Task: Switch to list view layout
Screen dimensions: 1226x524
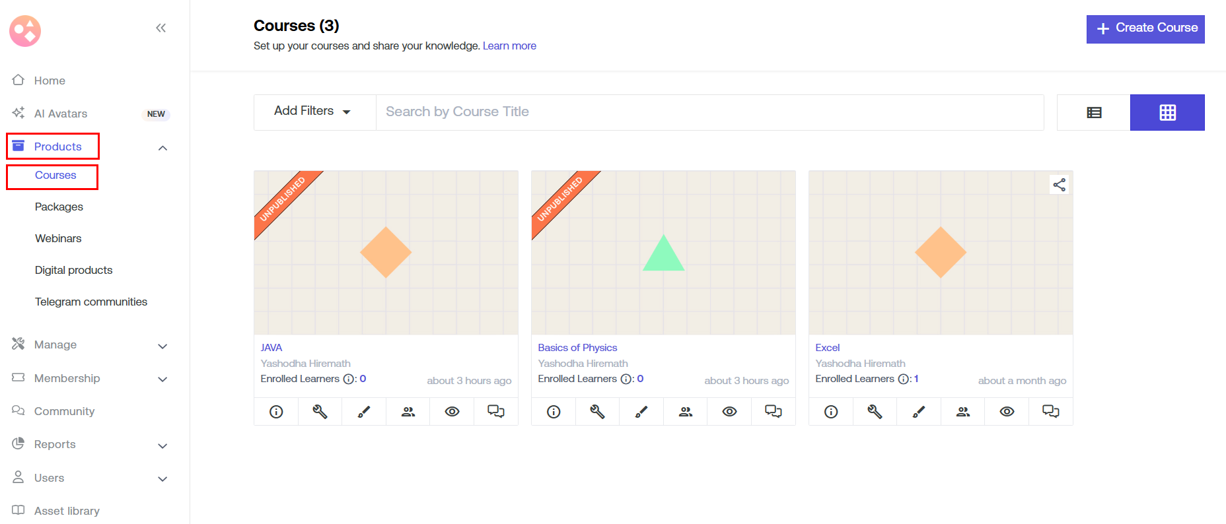Action: (x=1094, y=113)
